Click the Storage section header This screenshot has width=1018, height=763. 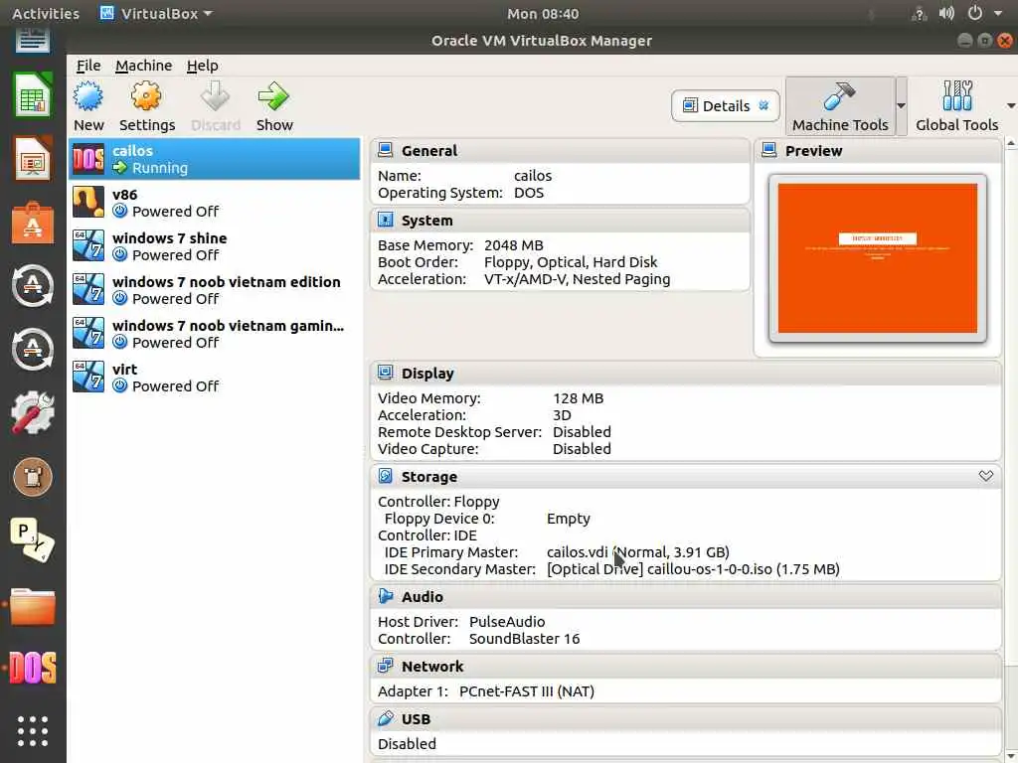pyautogui.click(x=686, y=477)
